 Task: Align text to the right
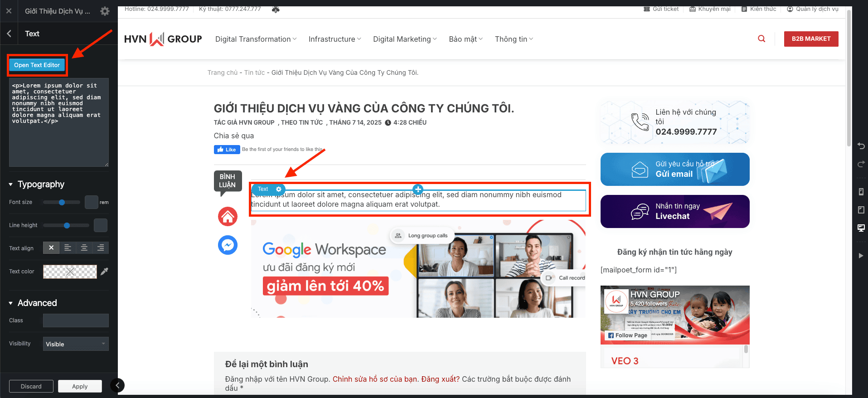[101, 248]
